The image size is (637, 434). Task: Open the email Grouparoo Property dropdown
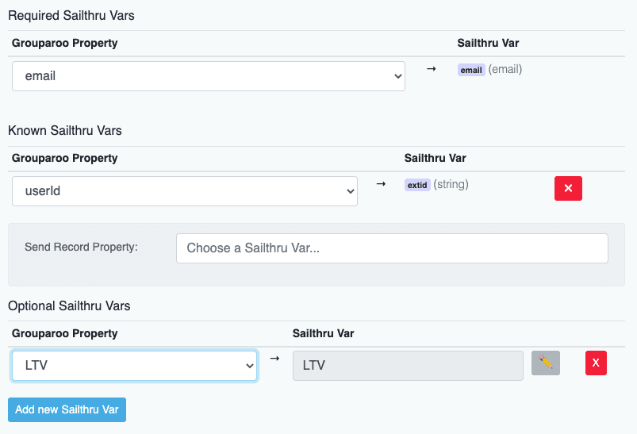pyautogui.click(x=209, y=76)
